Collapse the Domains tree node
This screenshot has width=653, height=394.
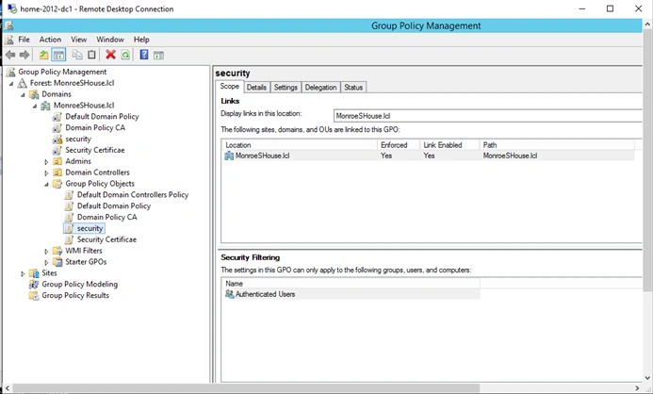click(23, 95)
